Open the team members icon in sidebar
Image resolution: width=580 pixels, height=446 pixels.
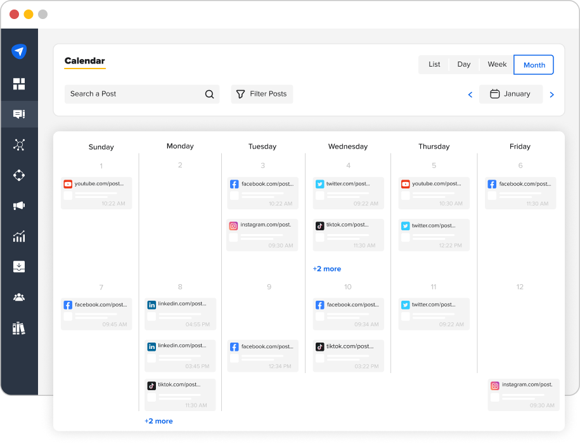coord(19,297)
